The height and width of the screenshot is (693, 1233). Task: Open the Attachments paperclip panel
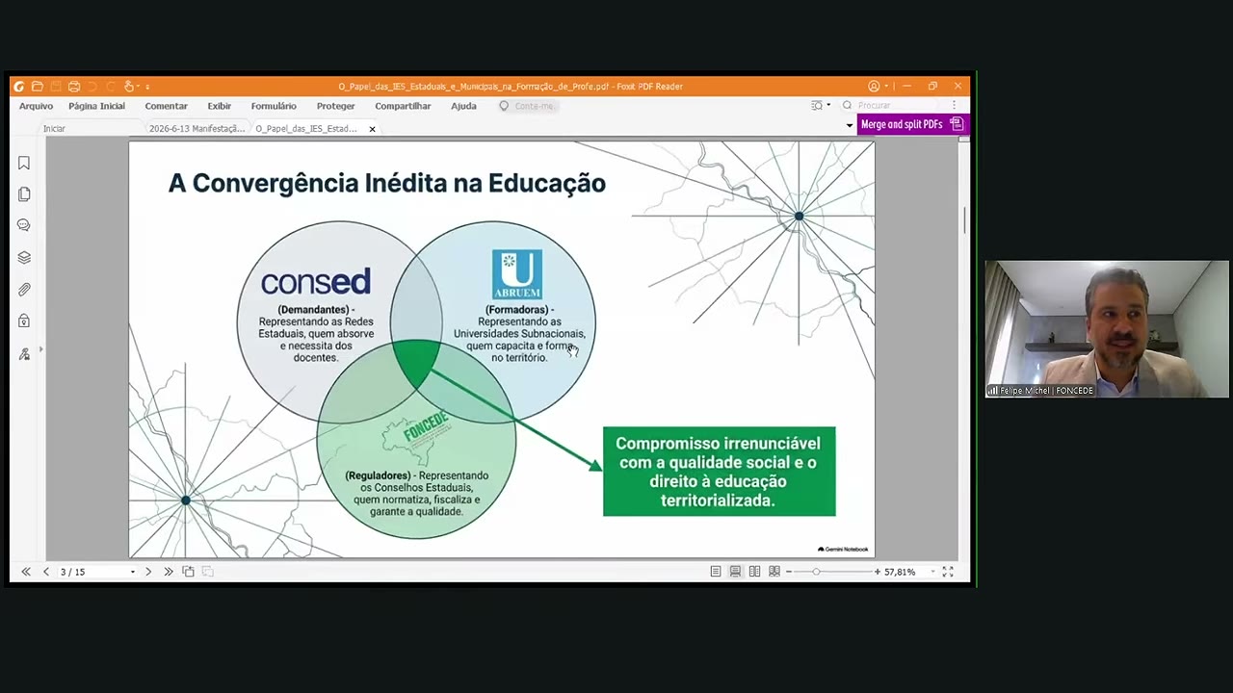click(24, 289)
